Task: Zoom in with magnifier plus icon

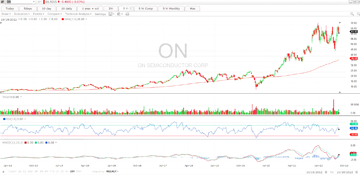Action: click(352, 14)
